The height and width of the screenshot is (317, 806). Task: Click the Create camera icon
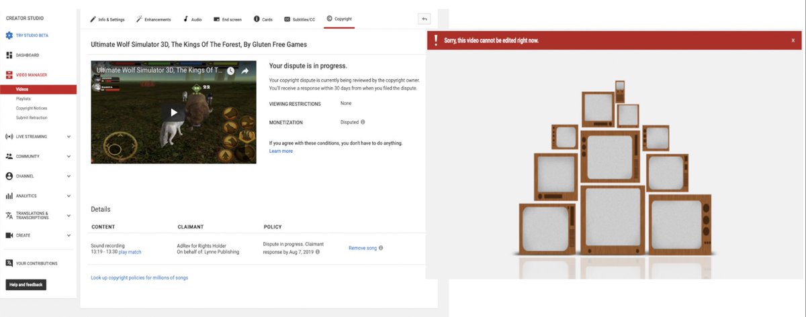9,235
